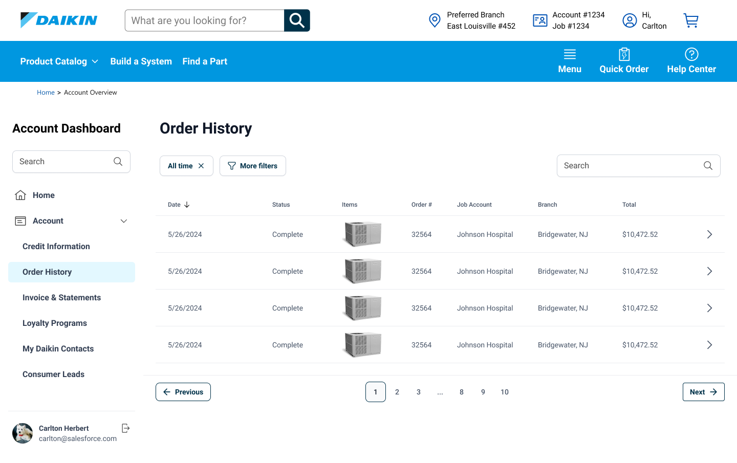Click the sidebar search magnifier icon

tap(118, 162)
